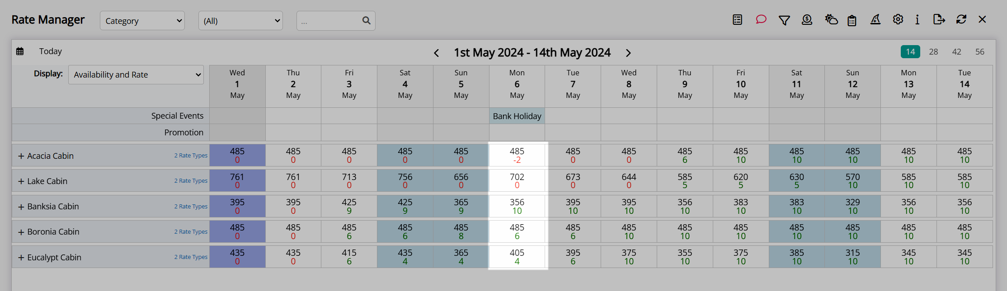Click the clipboard list icon

click(x=852, y=20)
